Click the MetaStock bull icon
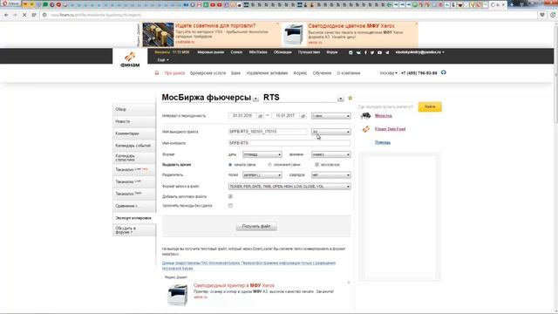The image size is (558, 314). click(365, 116)
